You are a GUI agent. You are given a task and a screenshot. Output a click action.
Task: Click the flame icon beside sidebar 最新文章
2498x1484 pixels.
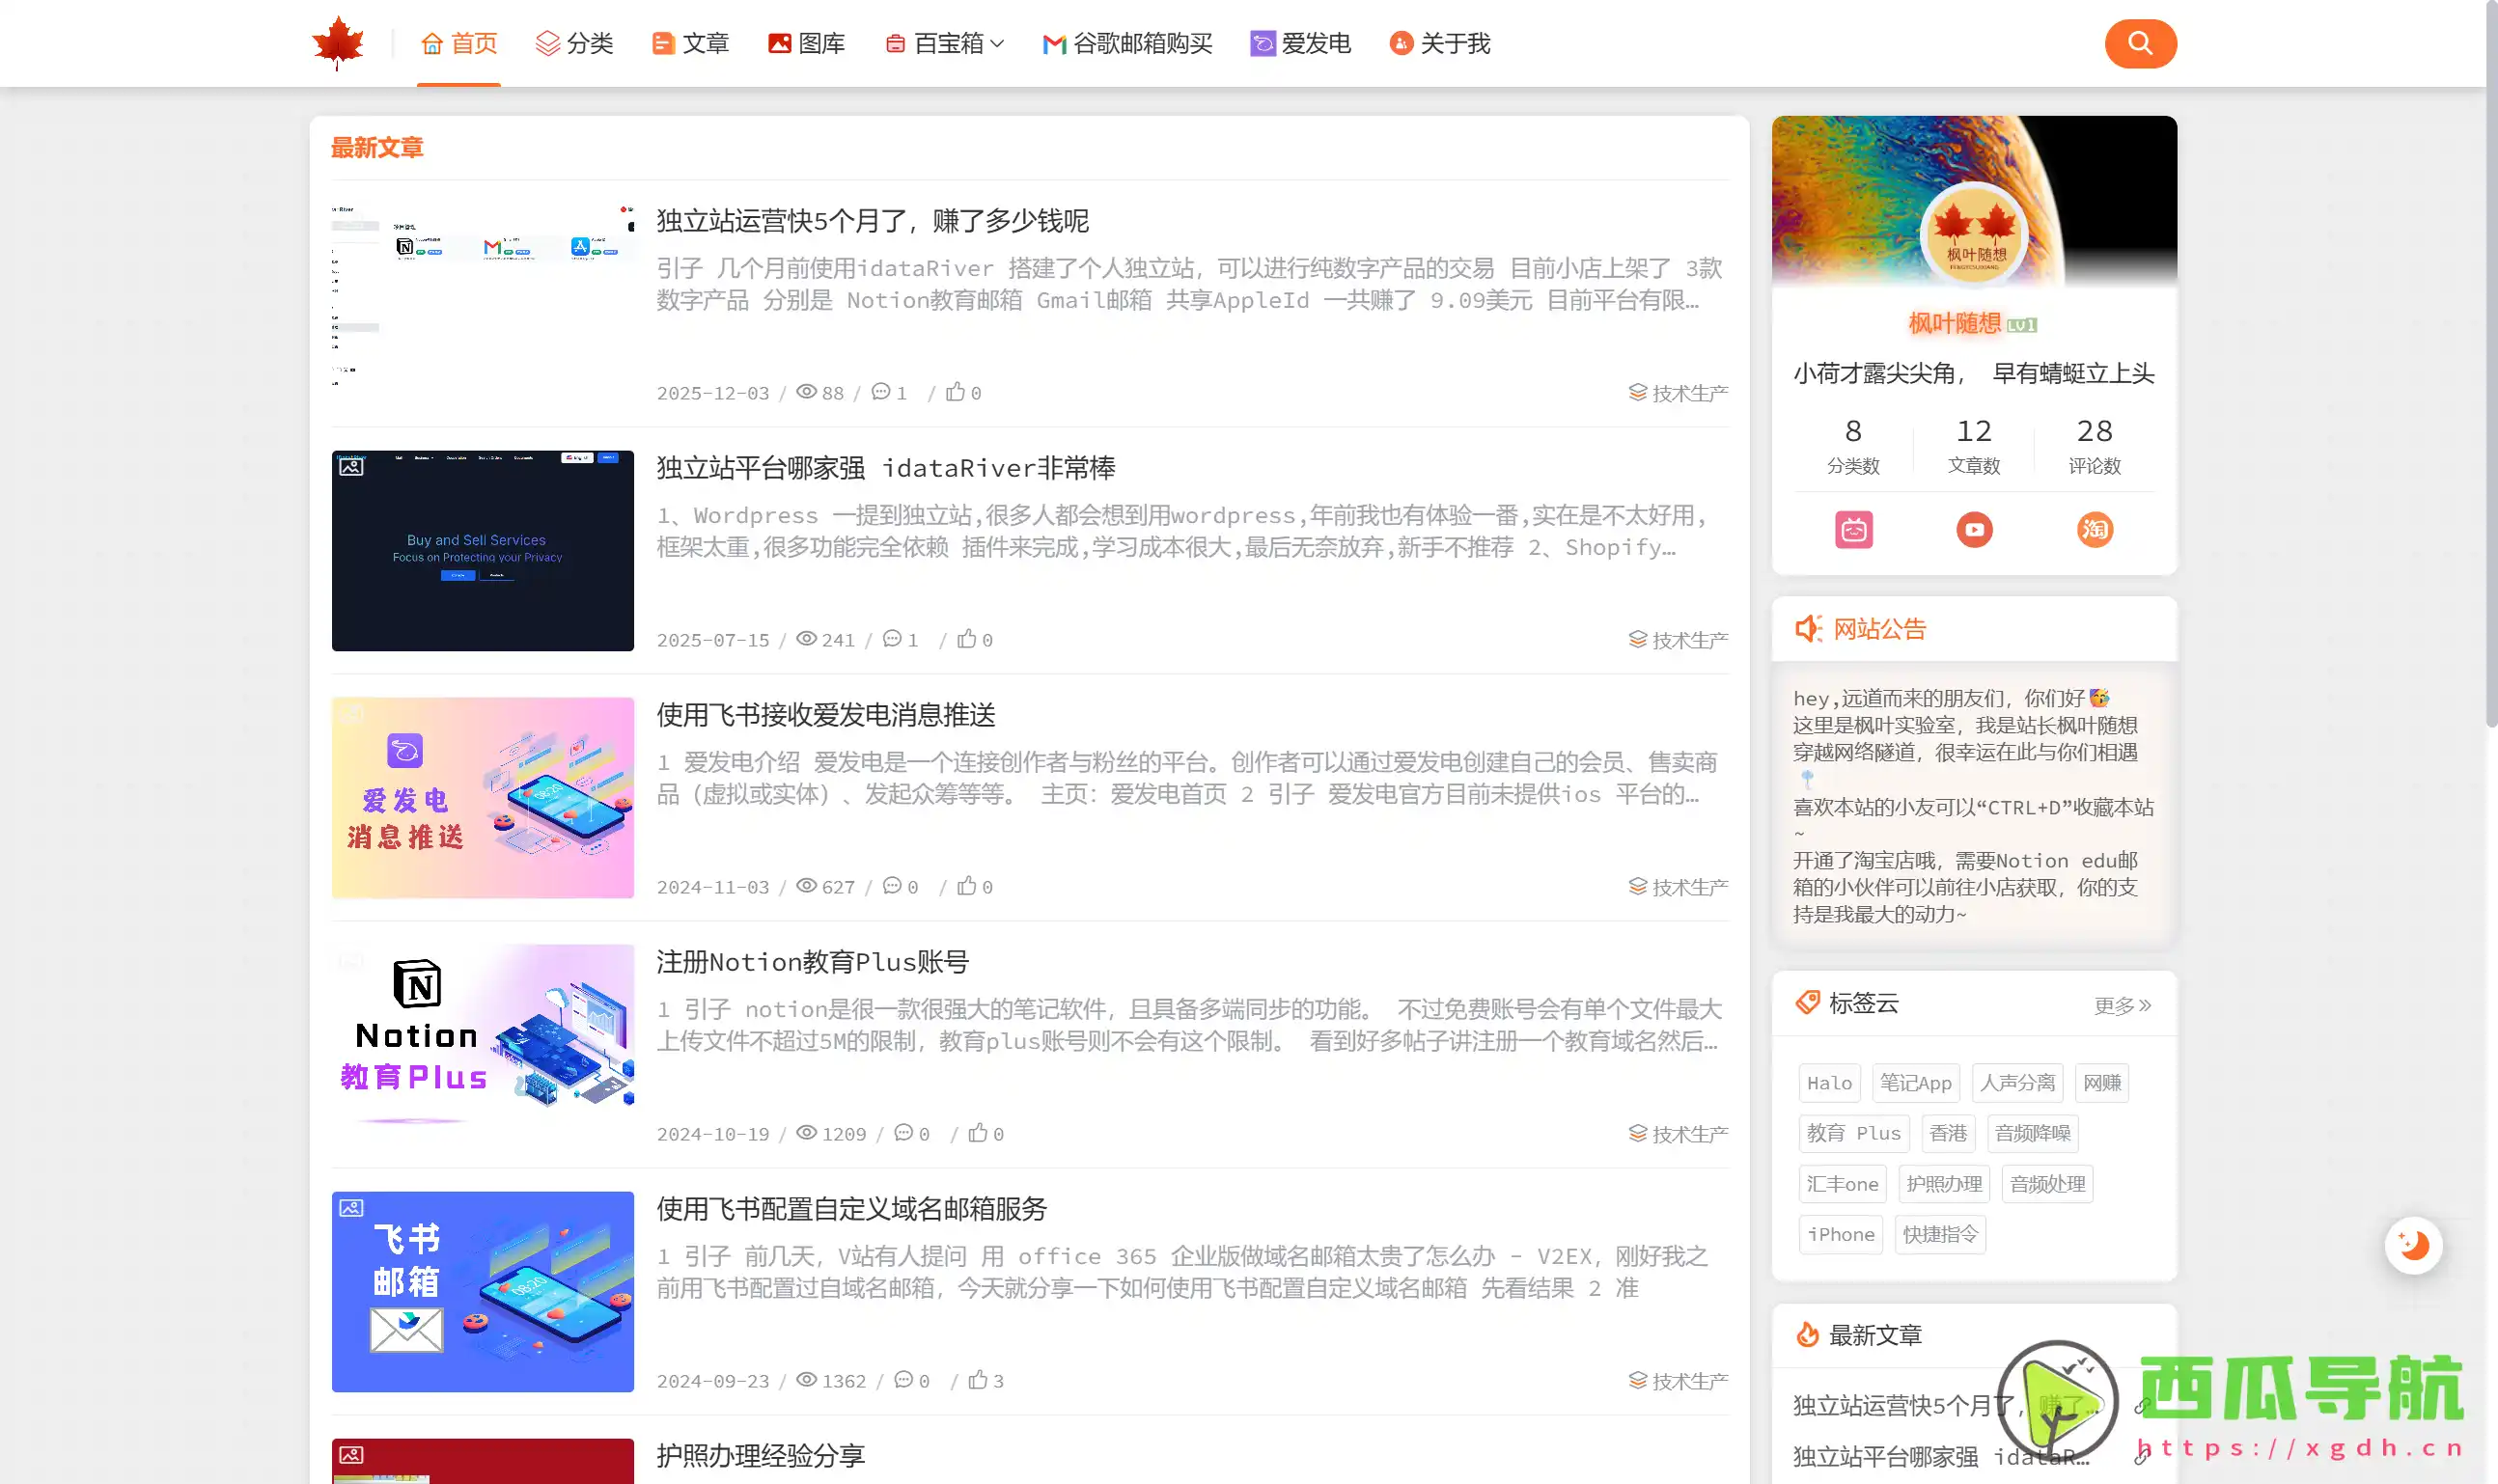tap(1807, 1335)
